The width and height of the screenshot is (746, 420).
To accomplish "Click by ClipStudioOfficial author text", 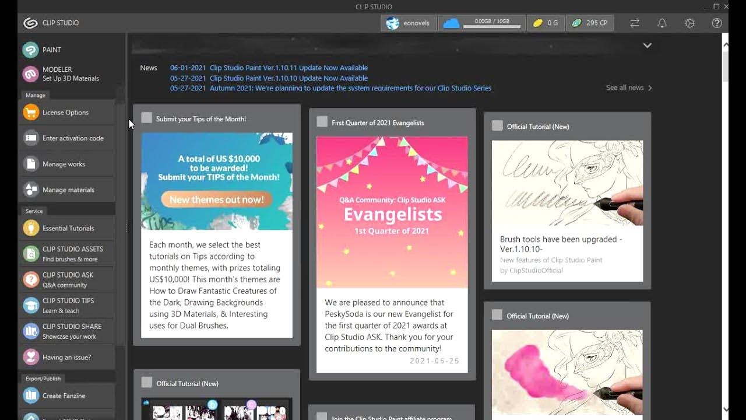I will click(x=532, y=271).
